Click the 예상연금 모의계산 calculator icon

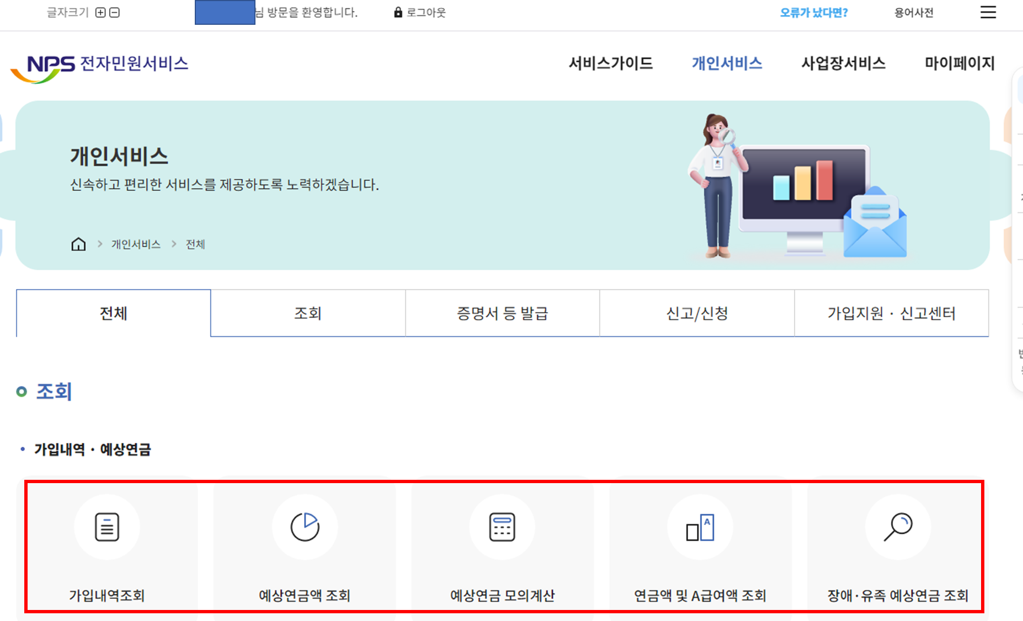click(x=501, y=526)
